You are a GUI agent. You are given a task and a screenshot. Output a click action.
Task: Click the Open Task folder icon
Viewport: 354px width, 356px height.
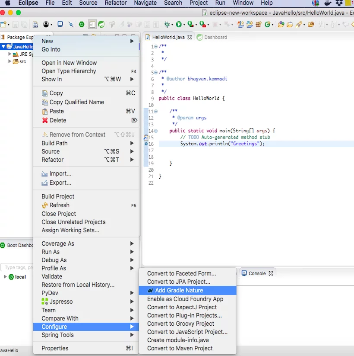(290, 24)
